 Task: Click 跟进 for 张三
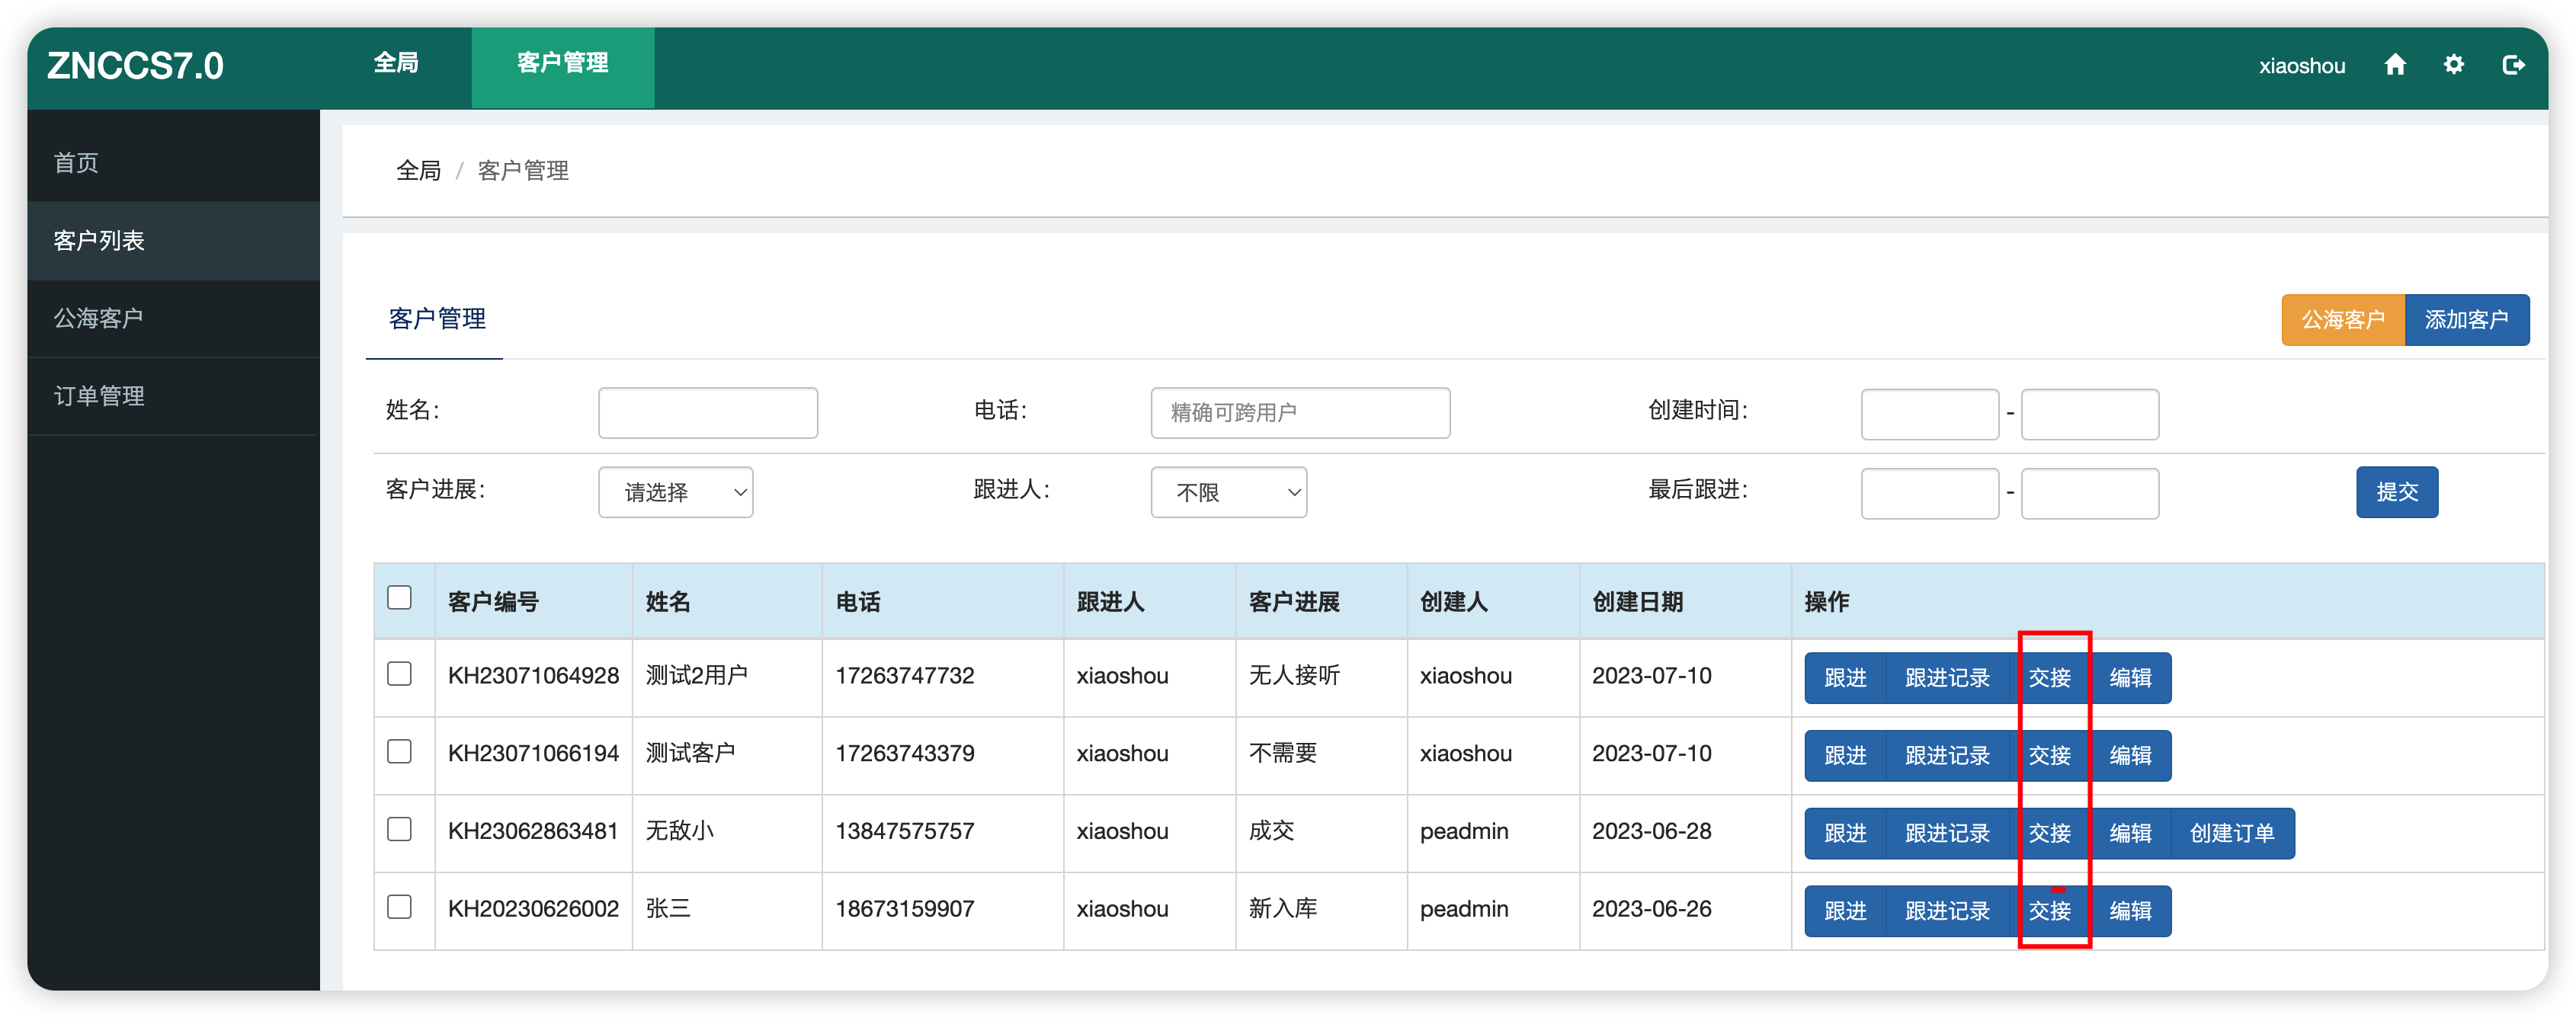[1844, 911]
